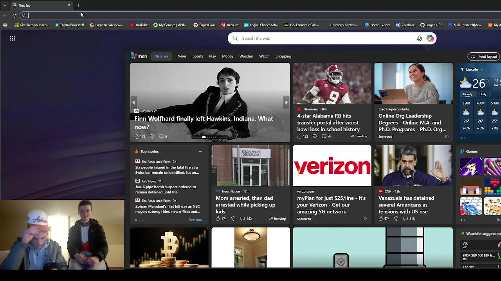Open 4-star Alabama RB article

[328, 123]
